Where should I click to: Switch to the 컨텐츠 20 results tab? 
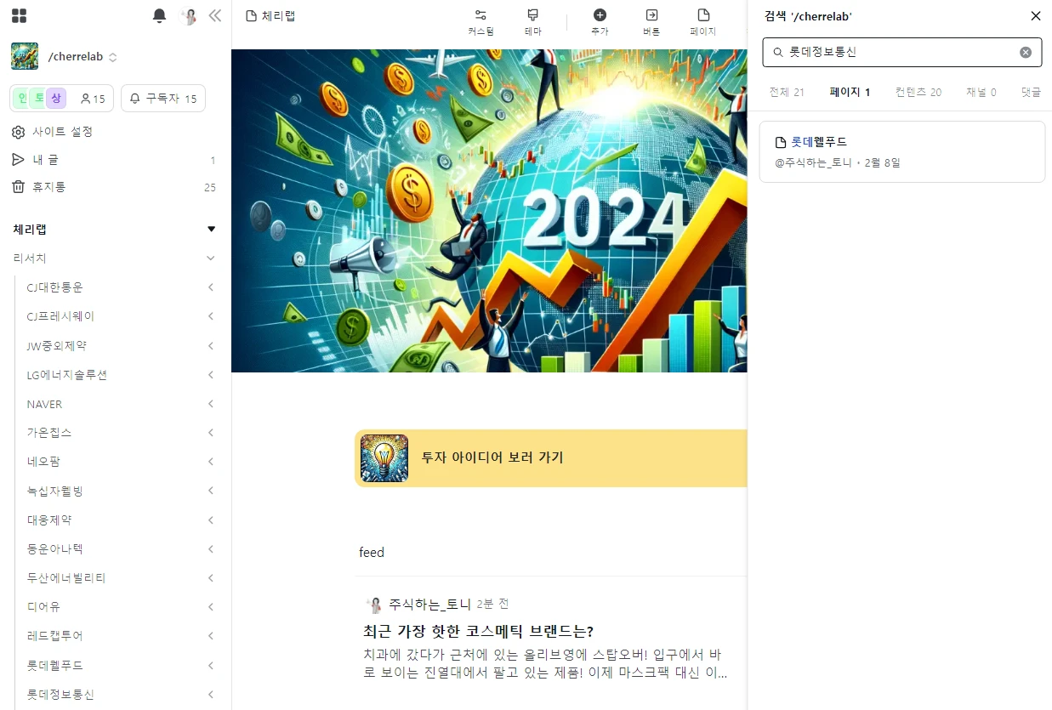pos(918,92)
